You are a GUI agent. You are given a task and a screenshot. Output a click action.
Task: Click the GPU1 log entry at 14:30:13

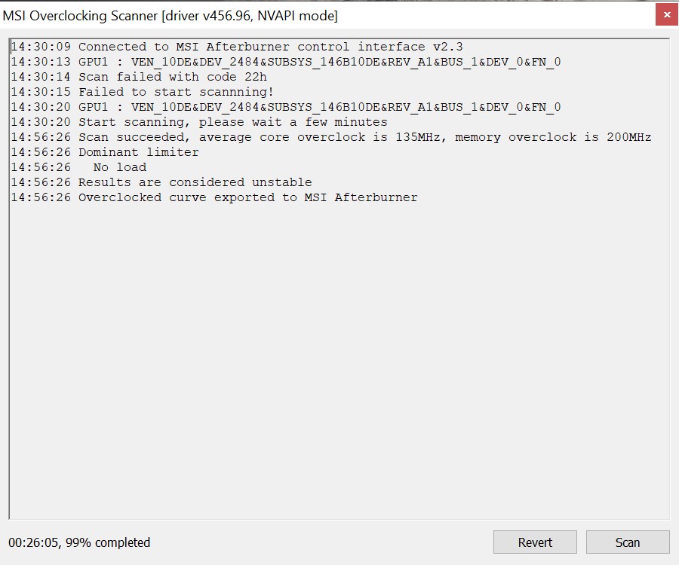285,62
